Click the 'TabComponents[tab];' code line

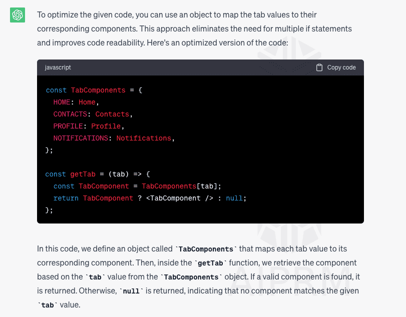pyautogui.click(x=137, y=186)
